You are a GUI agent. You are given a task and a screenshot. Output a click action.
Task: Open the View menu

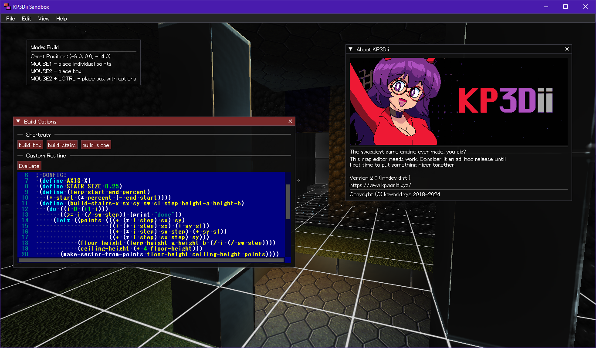[x=44, y=19]
